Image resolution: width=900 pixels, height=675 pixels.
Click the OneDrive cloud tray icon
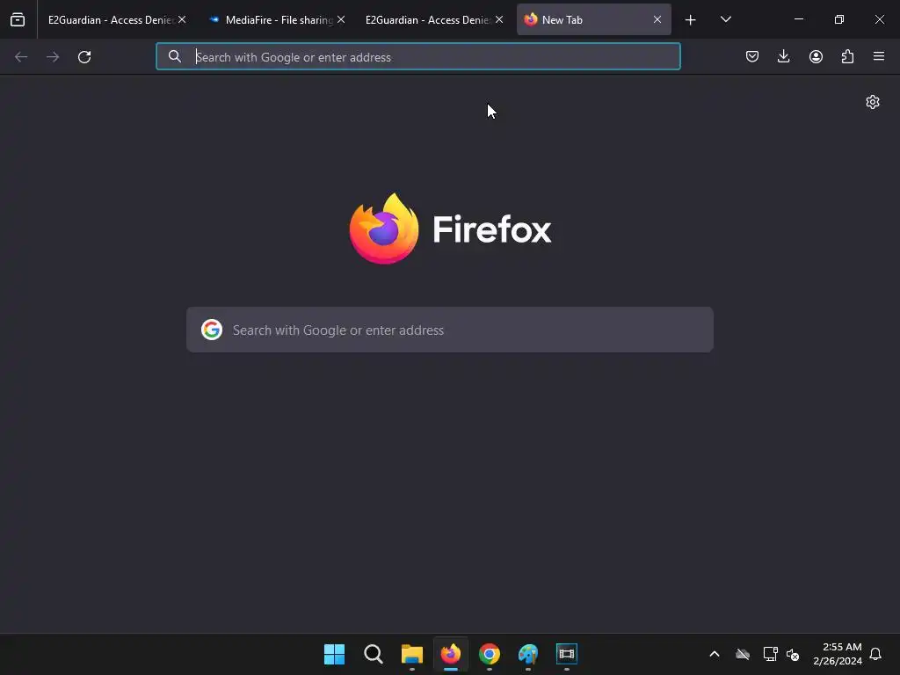[x=743, y=654]
